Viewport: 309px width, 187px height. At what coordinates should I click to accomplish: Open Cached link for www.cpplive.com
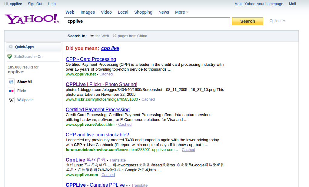tap(108, 175)
